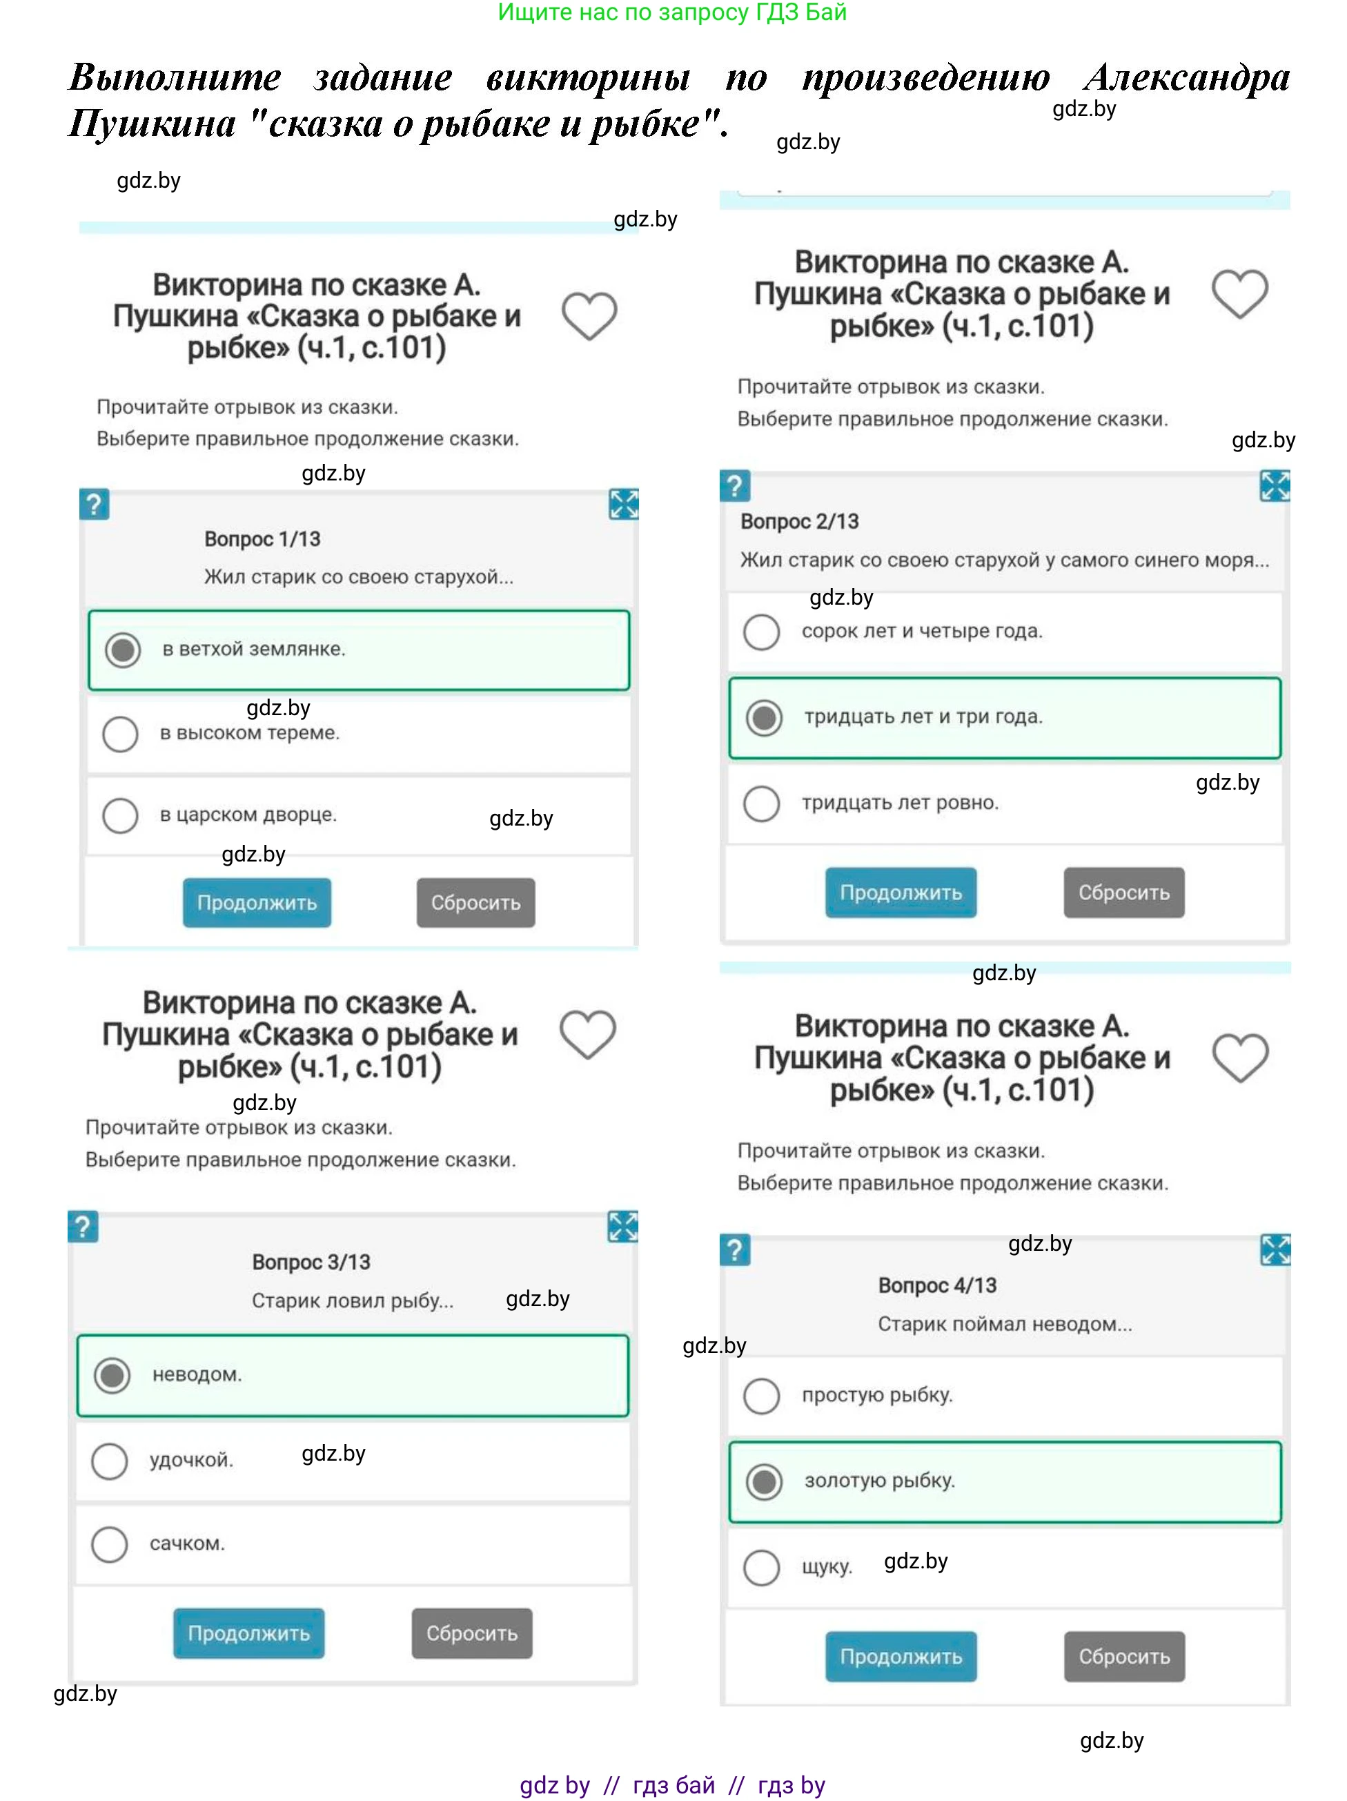
Task: Tap the heart icon above question 4
Action: coord(1239,1058)
